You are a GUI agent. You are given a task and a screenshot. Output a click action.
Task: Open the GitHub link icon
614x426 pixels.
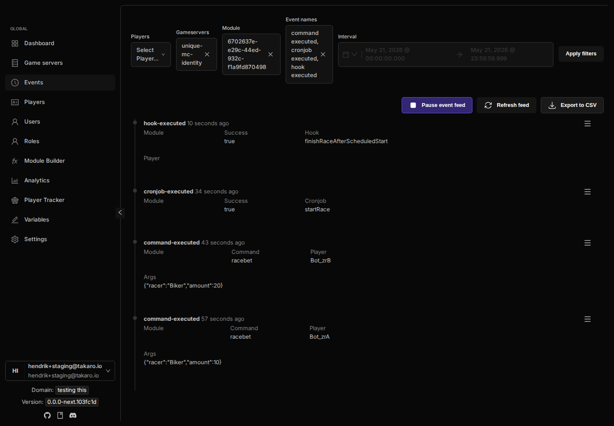(x=47, y=415)
